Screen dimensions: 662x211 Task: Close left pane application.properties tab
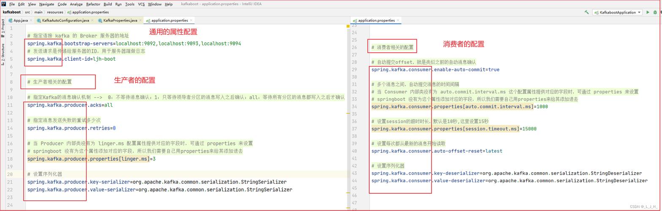pos(191,20)
